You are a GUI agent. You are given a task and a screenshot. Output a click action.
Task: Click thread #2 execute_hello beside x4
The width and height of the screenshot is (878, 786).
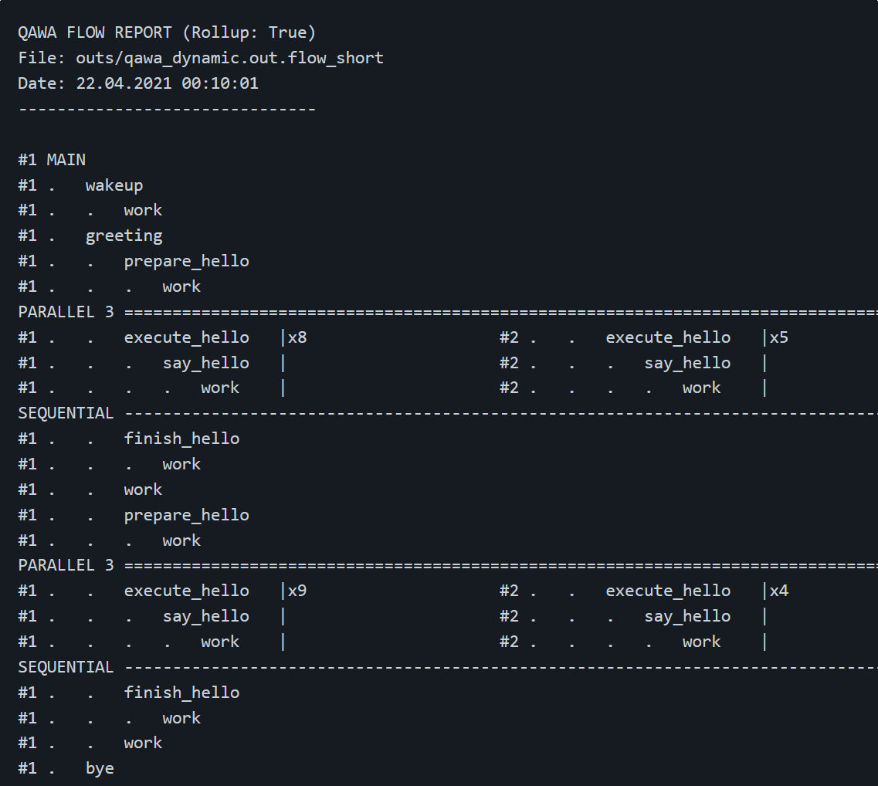[668, 591]
